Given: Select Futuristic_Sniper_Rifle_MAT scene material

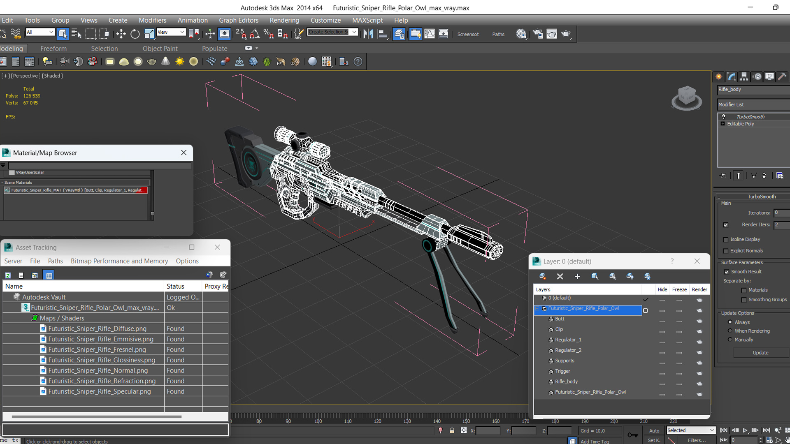Looking at the screenshot, I should click(x=76, y=190).
